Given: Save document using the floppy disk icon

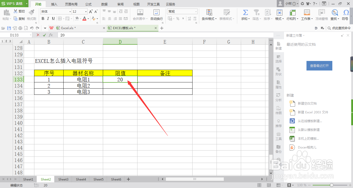Looking at the screenshot, I should 9,28.
